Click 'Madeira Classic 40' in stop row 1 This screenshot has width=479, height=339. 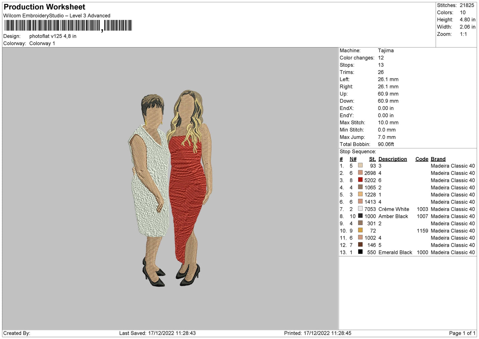pyautogui.click(x=453, y=166)
